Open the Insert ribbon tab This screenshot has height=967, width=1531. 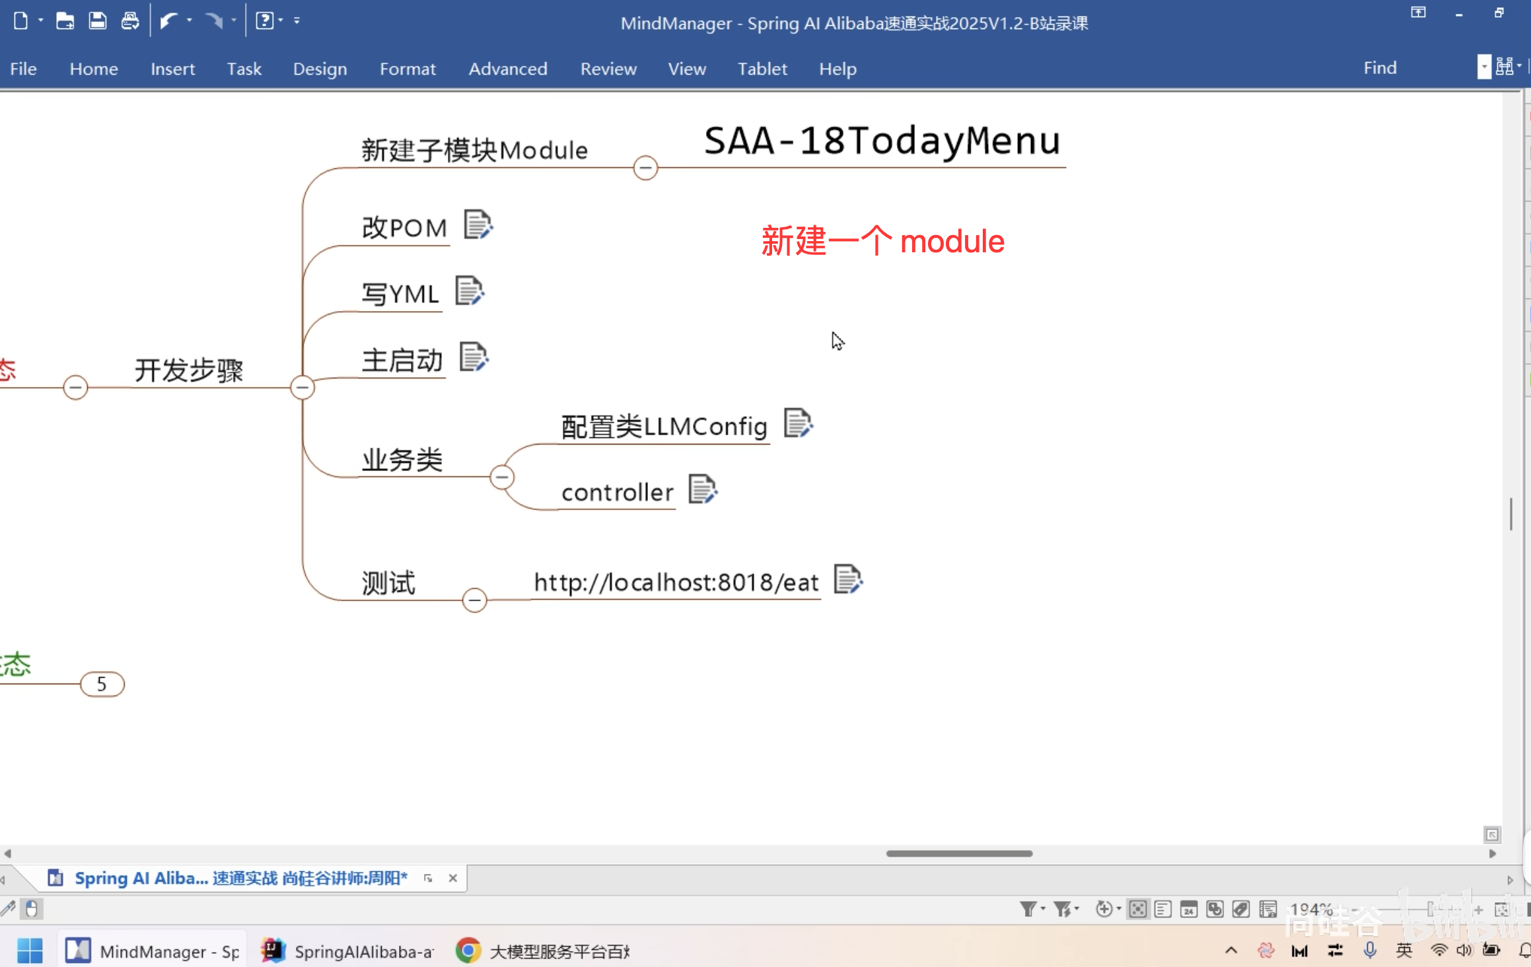coord(172,69)
